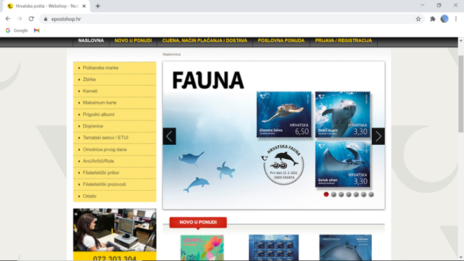Select the last carousel indicator dot
This screenshot has height=261, width=464.
click(x=371, y=194)
